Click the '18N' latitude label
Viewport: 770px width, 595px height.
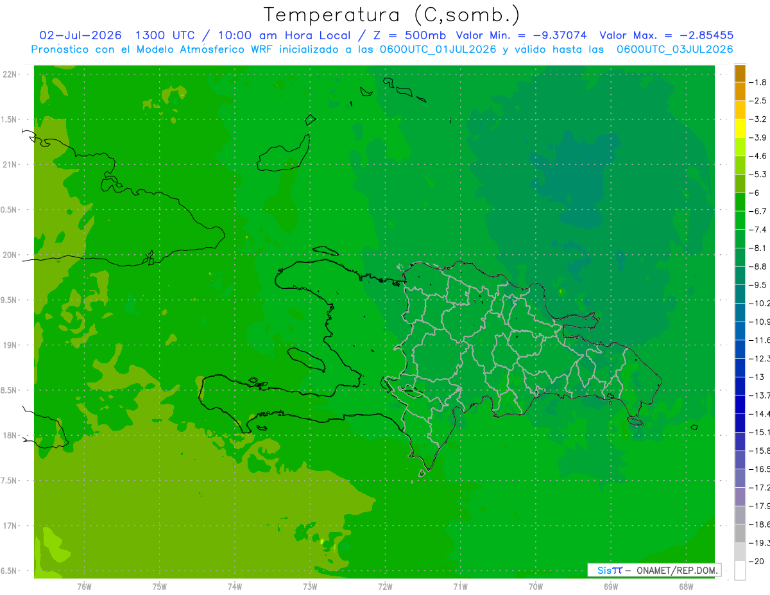coord(10,435)
